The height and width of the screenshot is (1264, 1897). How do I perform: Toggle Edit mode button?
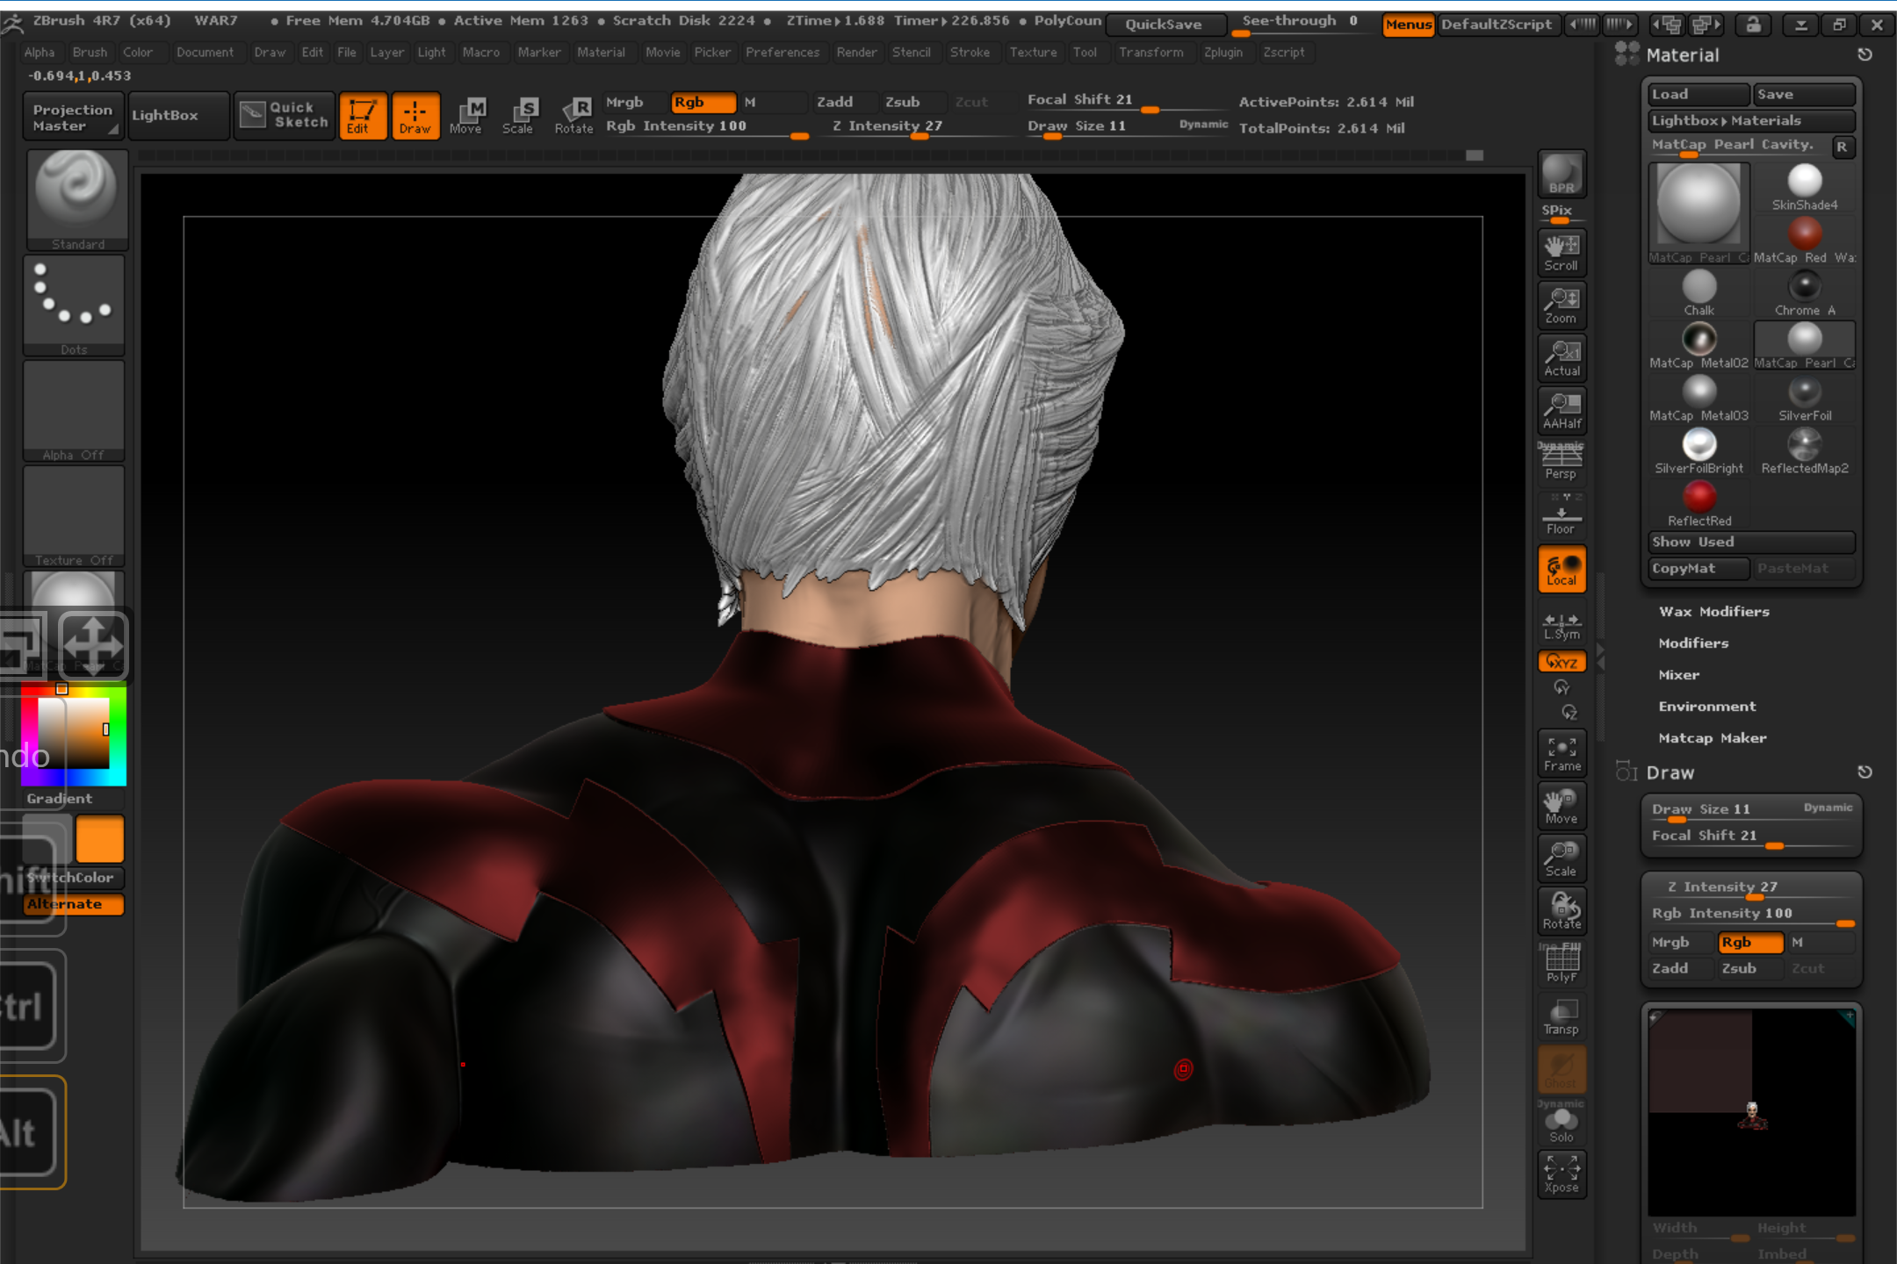[x=363, y=116]
